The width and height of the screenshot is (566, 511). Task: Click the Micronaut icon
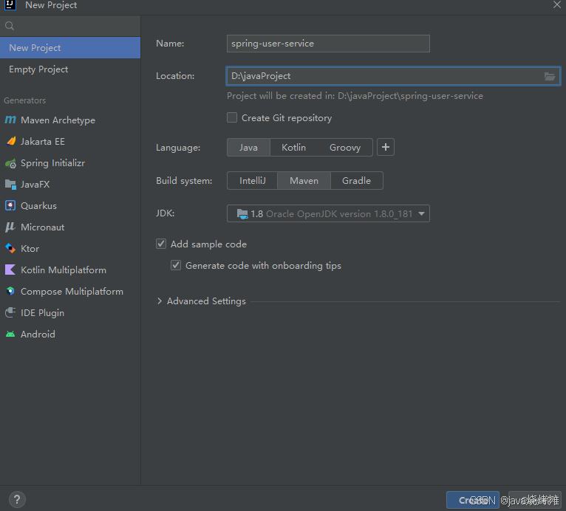pos(10,227)
